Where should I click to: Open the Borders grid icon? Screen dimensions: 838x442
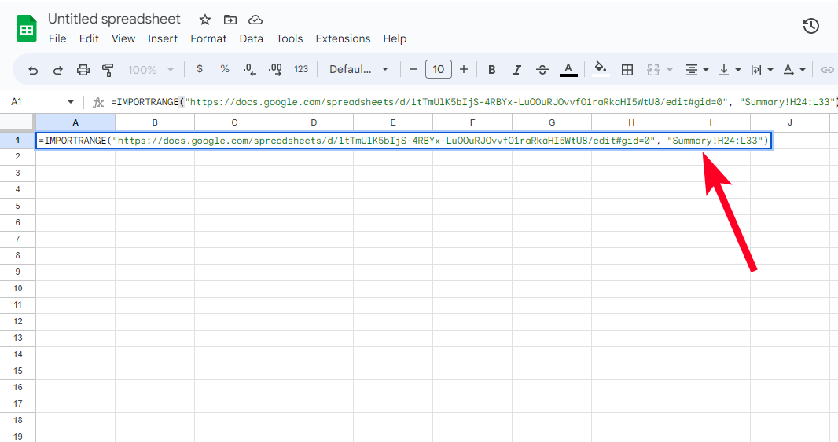(x=627, y=69)
